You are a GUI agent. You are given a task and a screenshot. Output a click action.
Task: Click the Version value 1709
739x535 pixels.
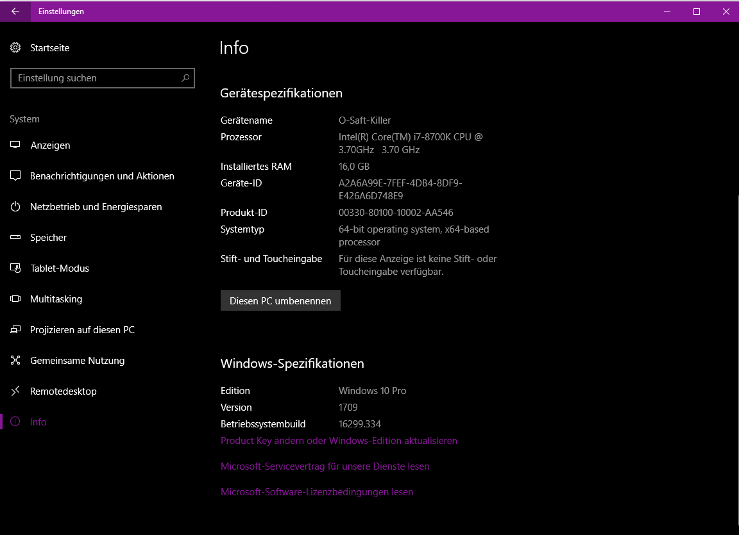click(348, 407)
